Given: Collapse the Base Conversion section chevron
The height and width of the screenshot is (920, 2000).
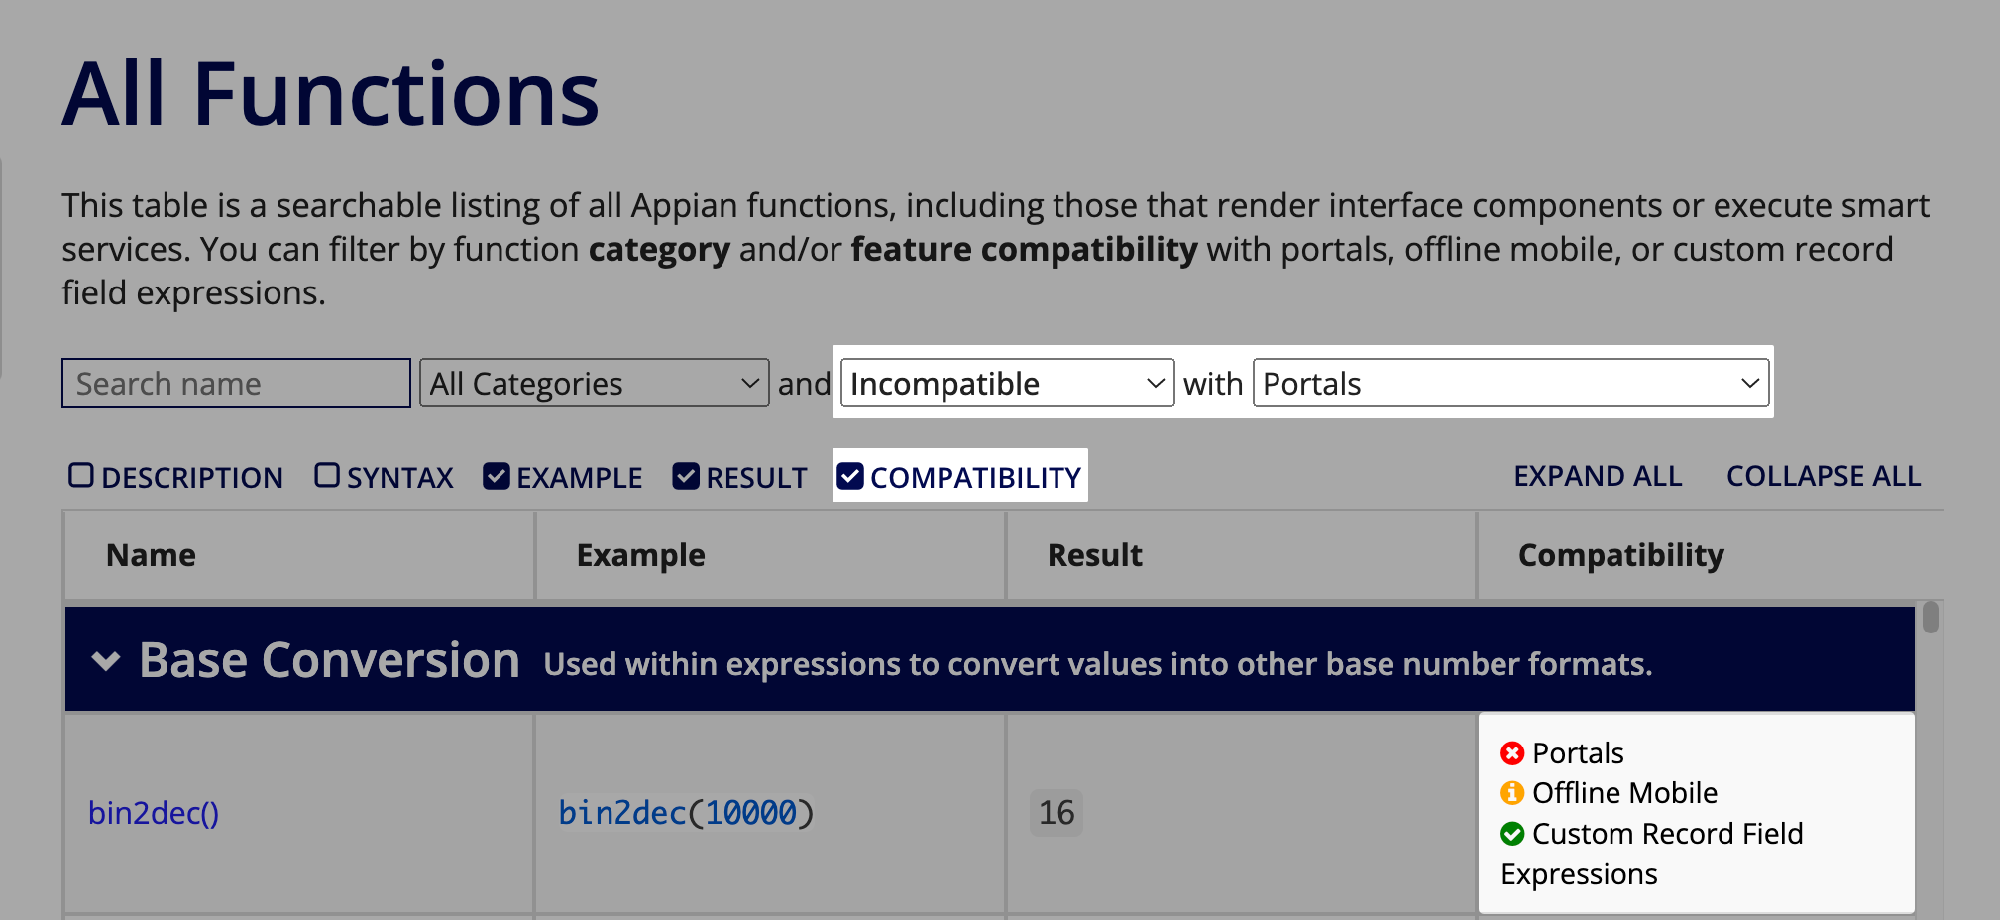Looking at the screenshot, I should [106, 661].
